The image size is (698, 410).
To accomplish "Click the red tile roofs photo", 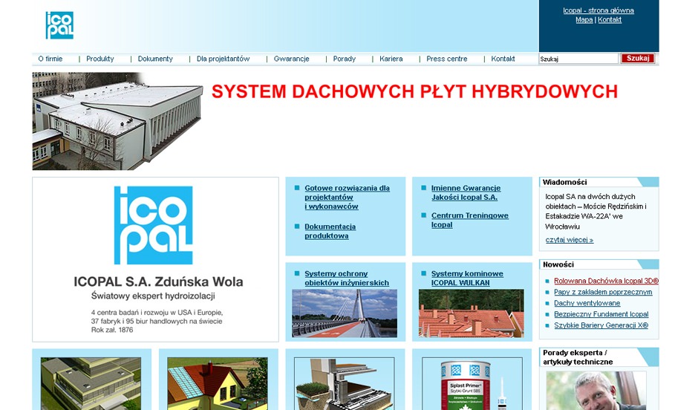I will (472, 313).
